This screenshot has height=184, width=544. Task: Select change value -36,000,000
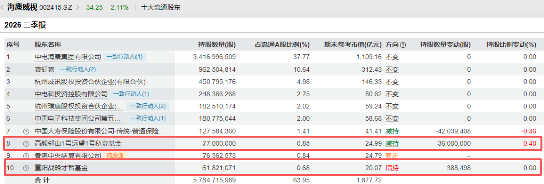pos(453,143)
